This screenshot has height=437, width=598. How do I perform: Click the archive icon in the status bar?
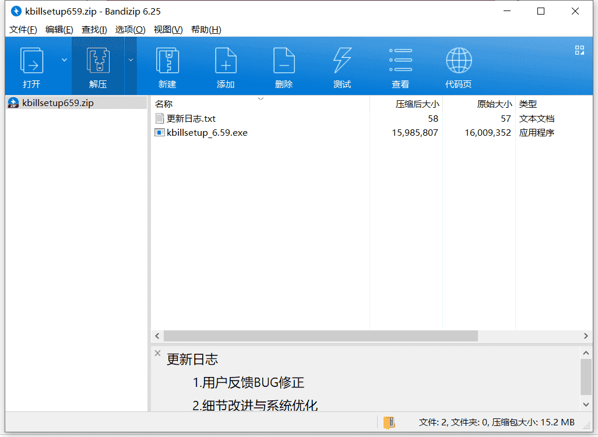point(389,422)
